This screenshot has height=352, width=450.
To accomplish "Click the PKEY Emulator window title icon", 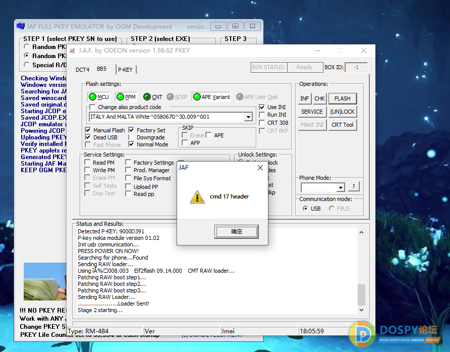I will pos(21,26).
